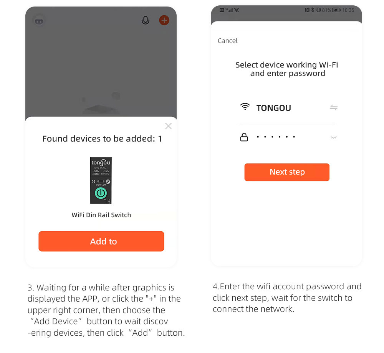
Task: Tap the WiFi Din Rail Switch label
Action: pos(101,215)
